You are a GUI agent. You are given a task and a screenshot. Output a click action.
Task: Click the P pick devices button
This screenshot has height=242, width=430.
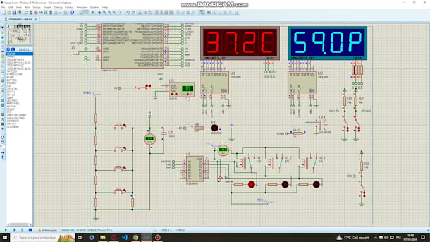8,50
